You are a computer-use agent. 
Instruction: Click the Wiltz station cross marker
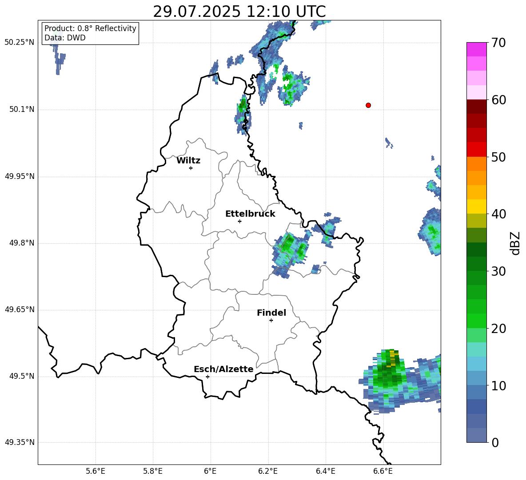pyautogui.click(x=191, y=168)
